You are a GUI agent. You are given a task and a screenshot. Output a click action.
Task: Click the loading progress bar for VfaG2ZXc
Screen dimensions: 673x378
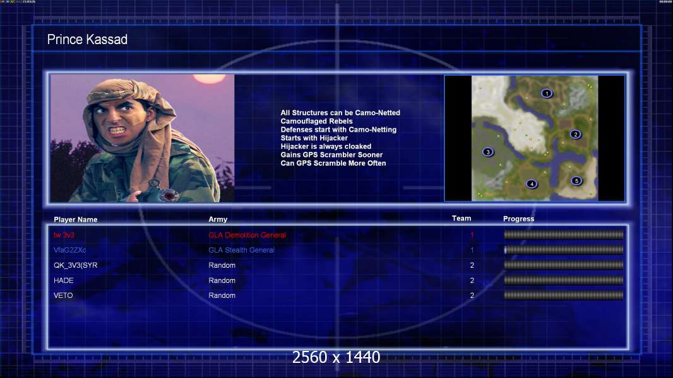pyautogui.click(x=564, y=250)
